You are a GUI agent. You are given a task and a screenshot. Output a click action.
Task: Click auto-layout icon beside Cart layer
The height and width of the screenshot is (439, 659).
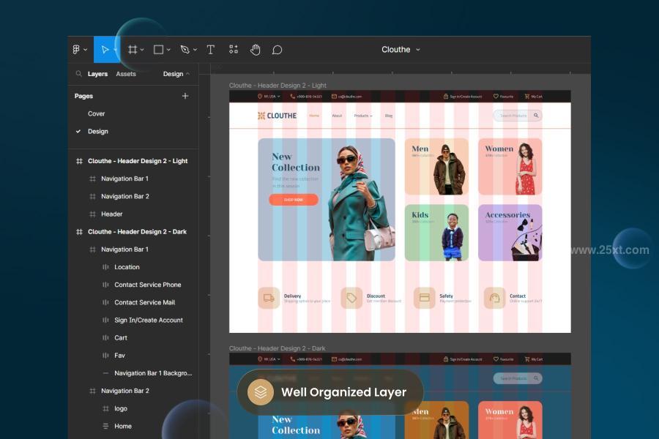click(x=105, y=338)
